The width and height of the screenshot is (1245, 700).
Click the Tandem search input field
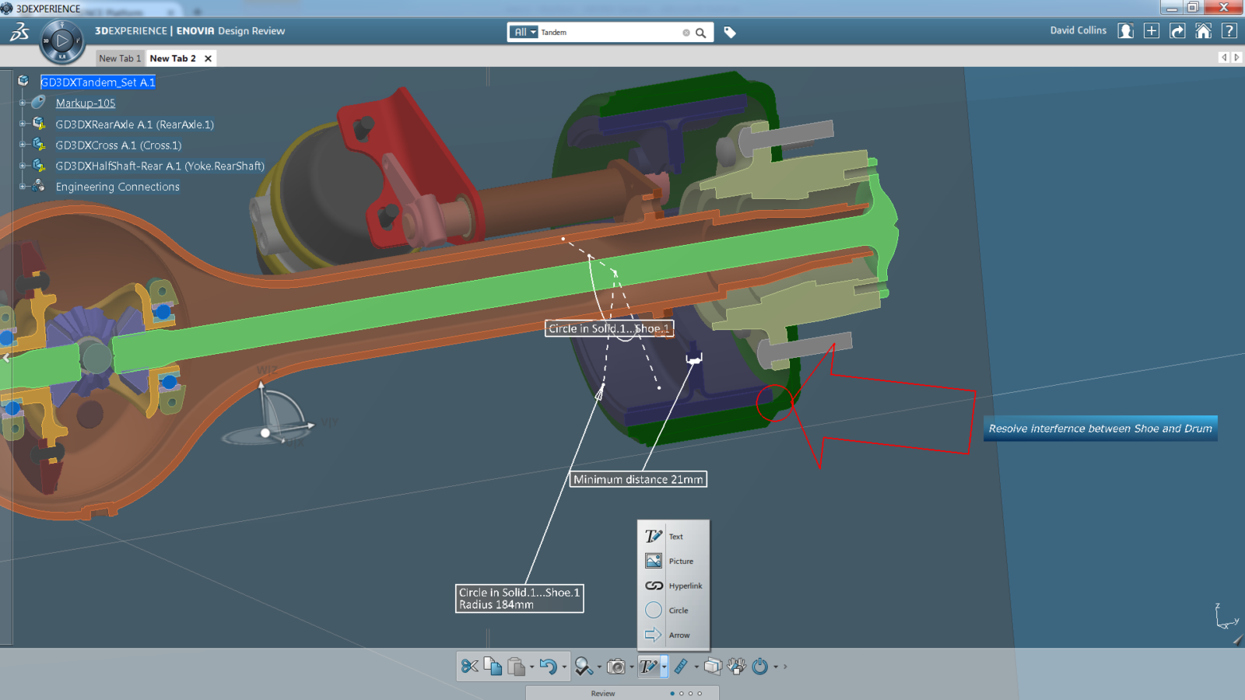click(607, 33)
